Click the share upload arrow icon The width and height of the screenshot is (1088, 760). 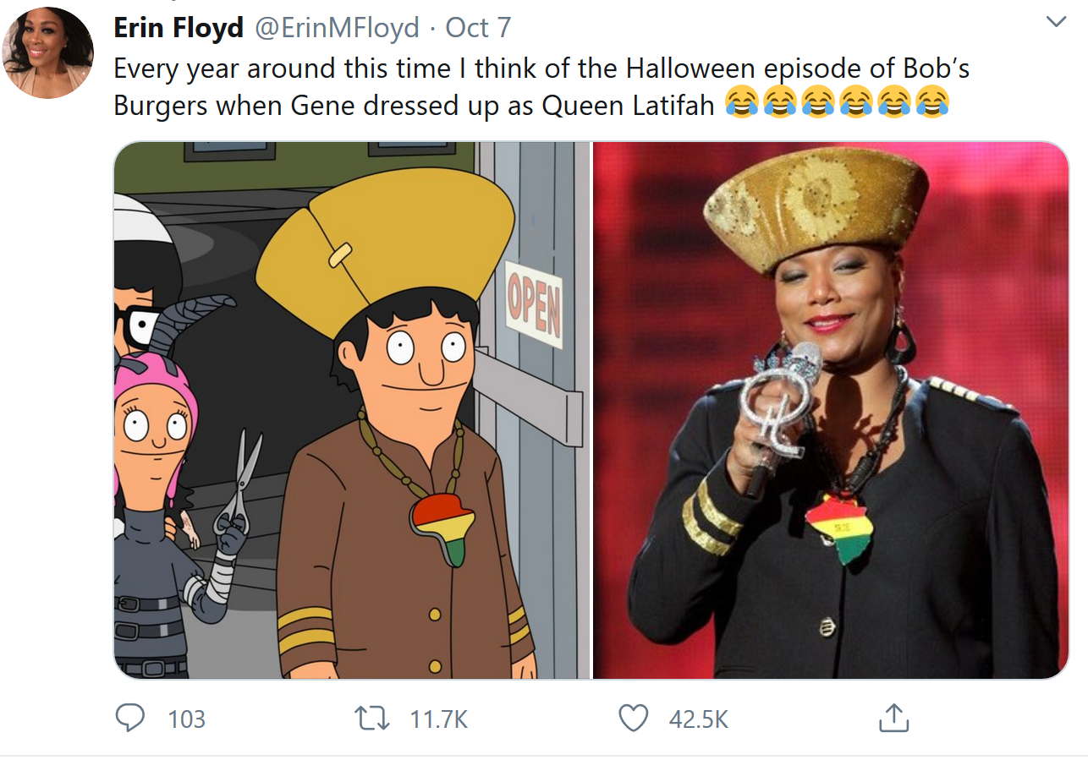pos(894,719)
